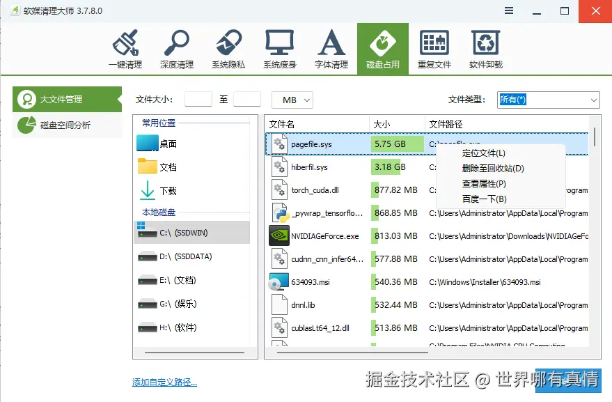612x402 pixels.
Task: Click the _pywrap_tensorflo... Python file icon
Action: click(281, 213)
